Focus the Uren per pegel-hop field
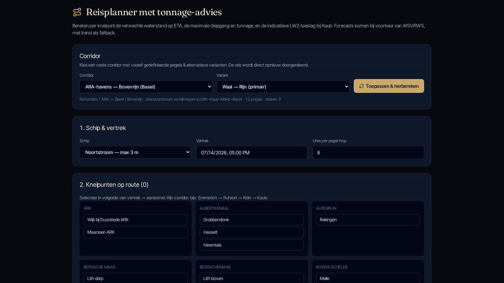The image size is (504, 283). point(368,153)
